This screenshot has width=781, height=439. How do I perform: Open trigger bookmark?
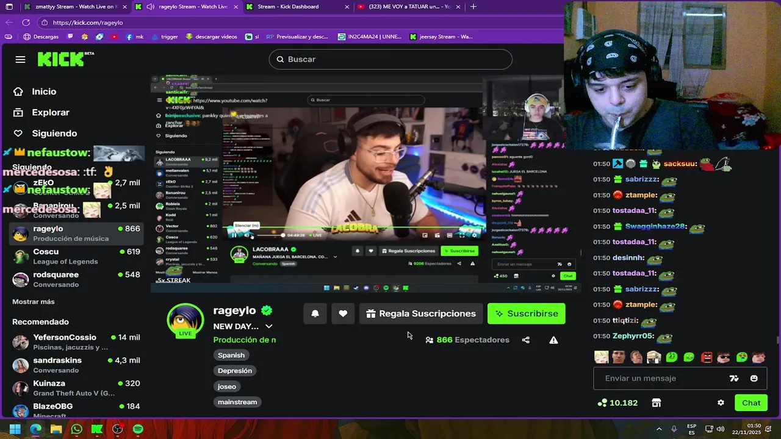point(164,37)
